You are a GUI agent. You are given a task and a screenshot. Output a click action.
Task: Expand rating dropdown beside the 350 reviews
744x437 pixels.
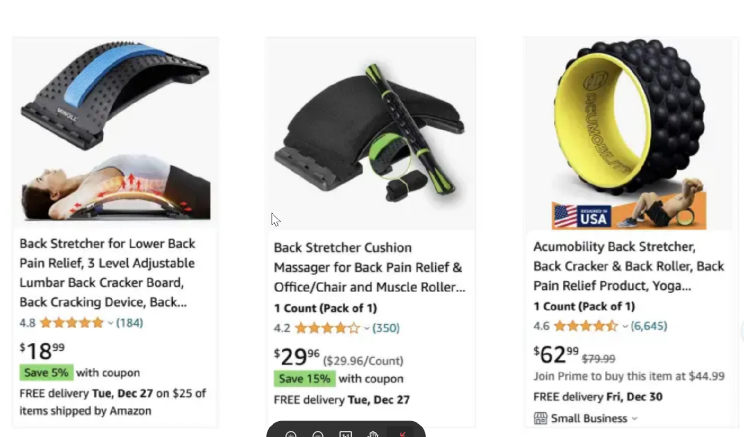tap(367, 328)
